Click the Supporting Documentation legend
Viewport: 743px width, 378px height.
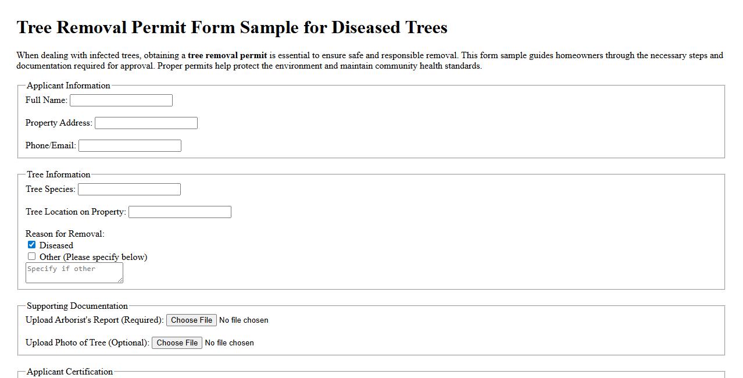pyautogui.click(x=76, y=306)
